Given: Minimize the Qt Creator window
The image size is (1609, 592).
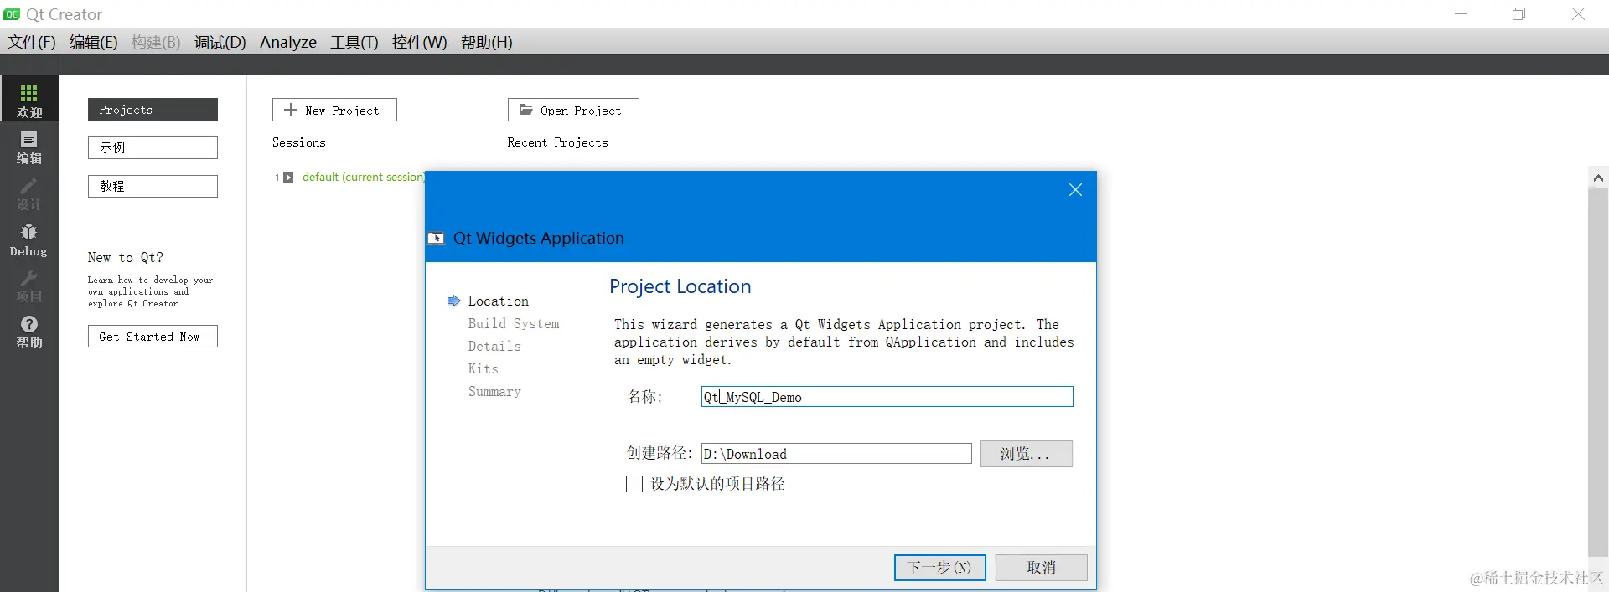Looking at the screenshot, I should point(1462,14).
